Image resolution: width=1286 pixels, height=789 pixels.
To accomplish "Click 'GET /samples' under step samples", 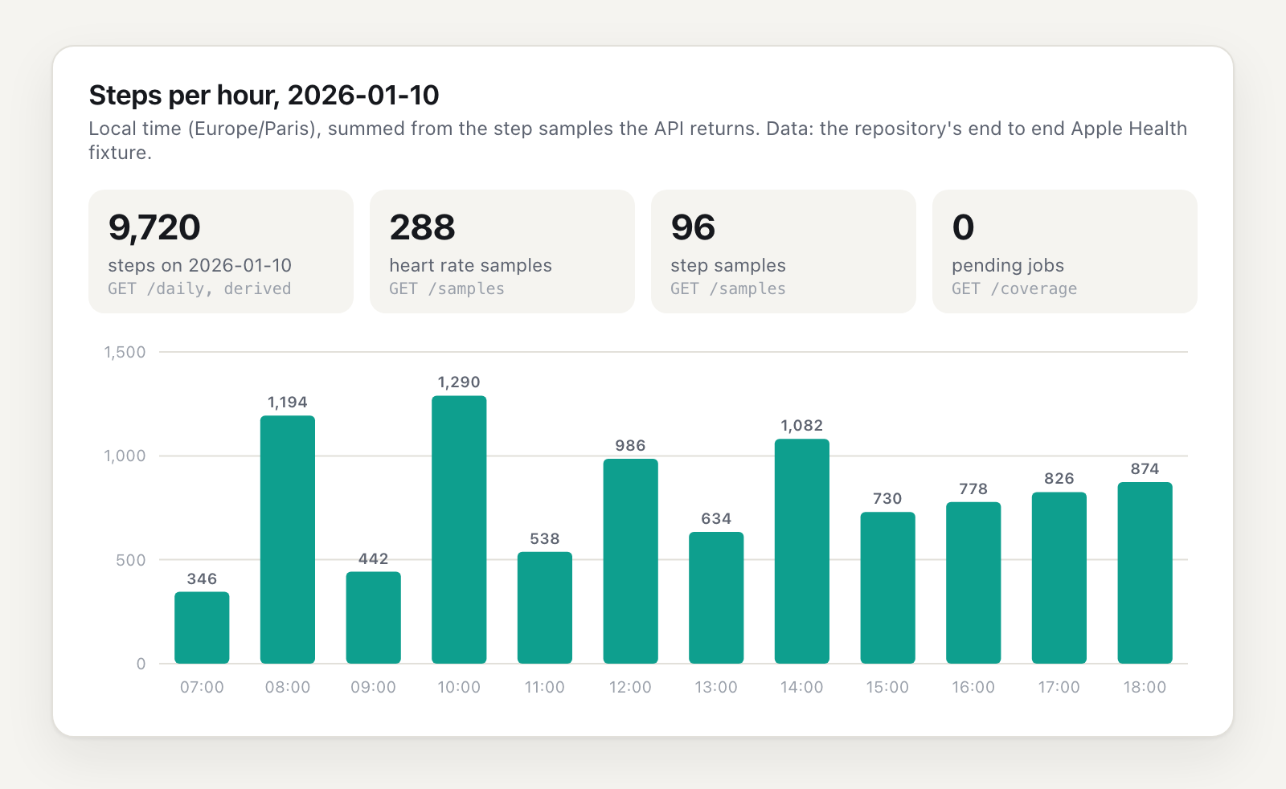I will 728,289.
